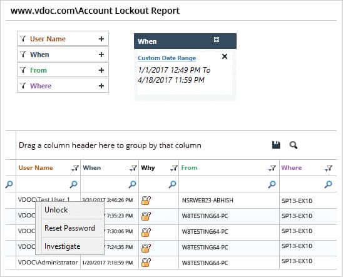Click magnifier in When search row cell

pos(132,184)
